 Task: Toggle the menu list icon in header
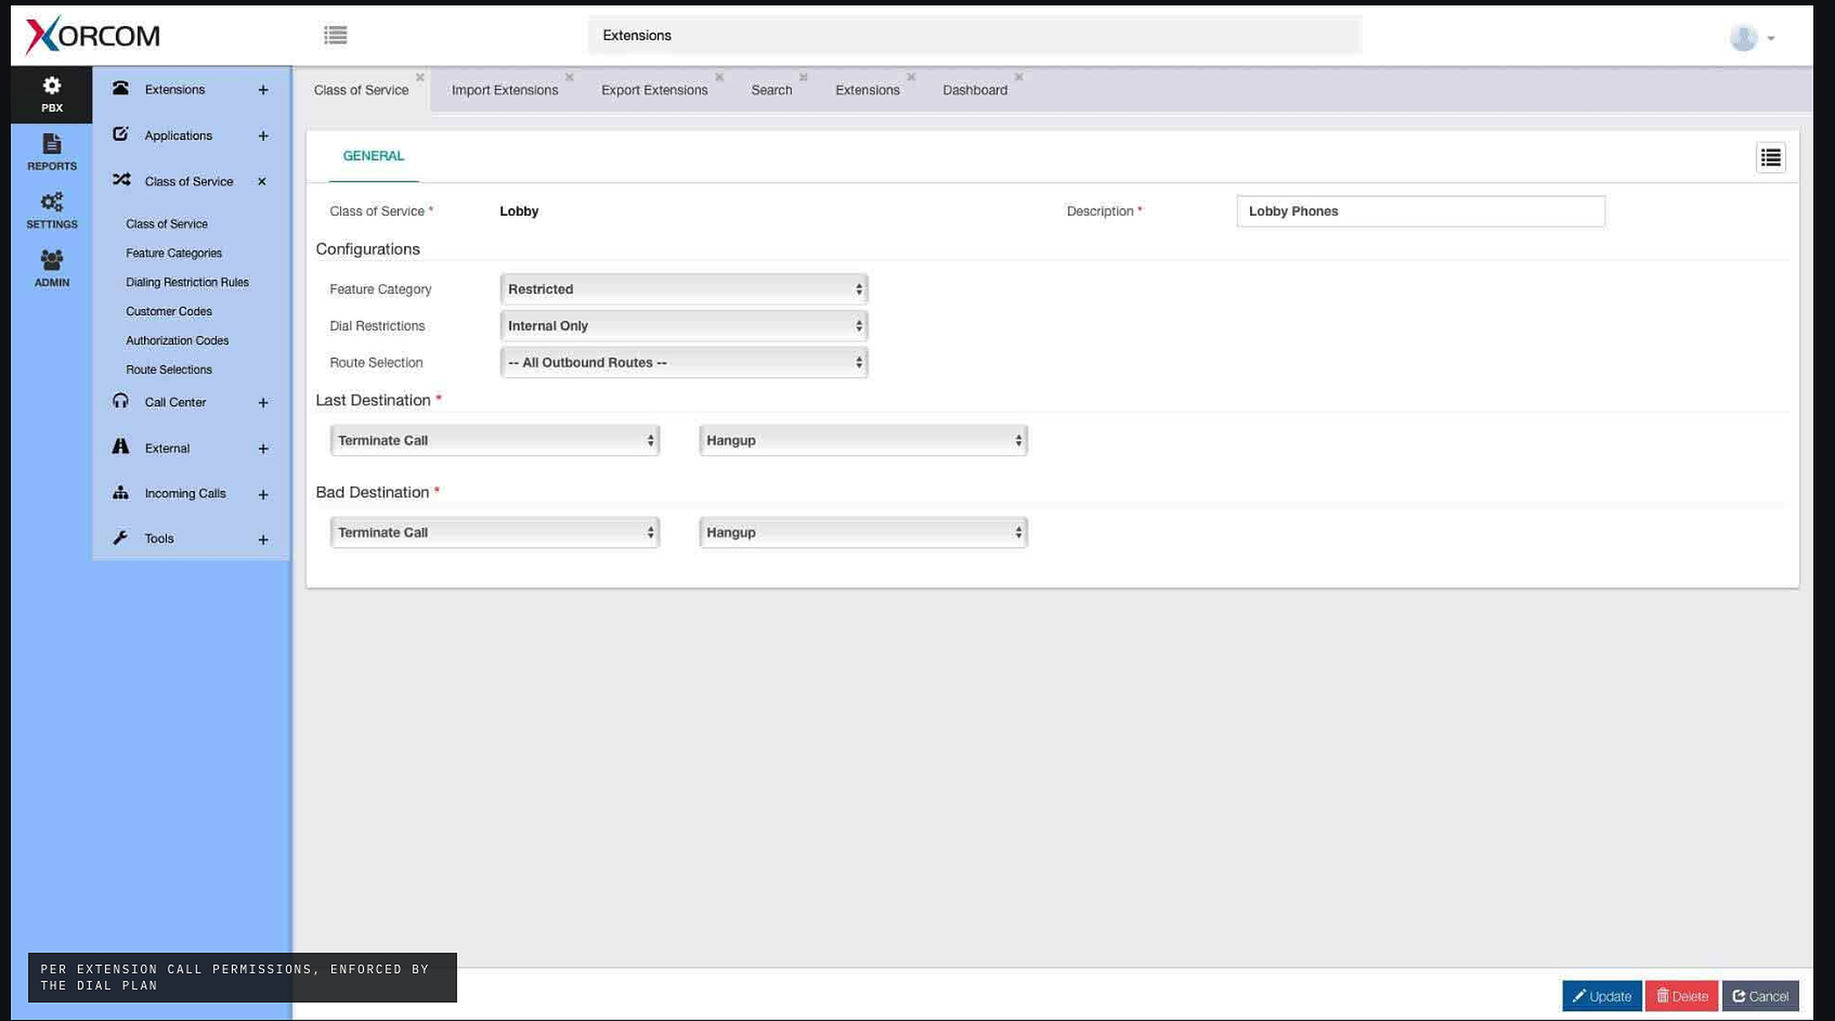[x=335, y=34]
